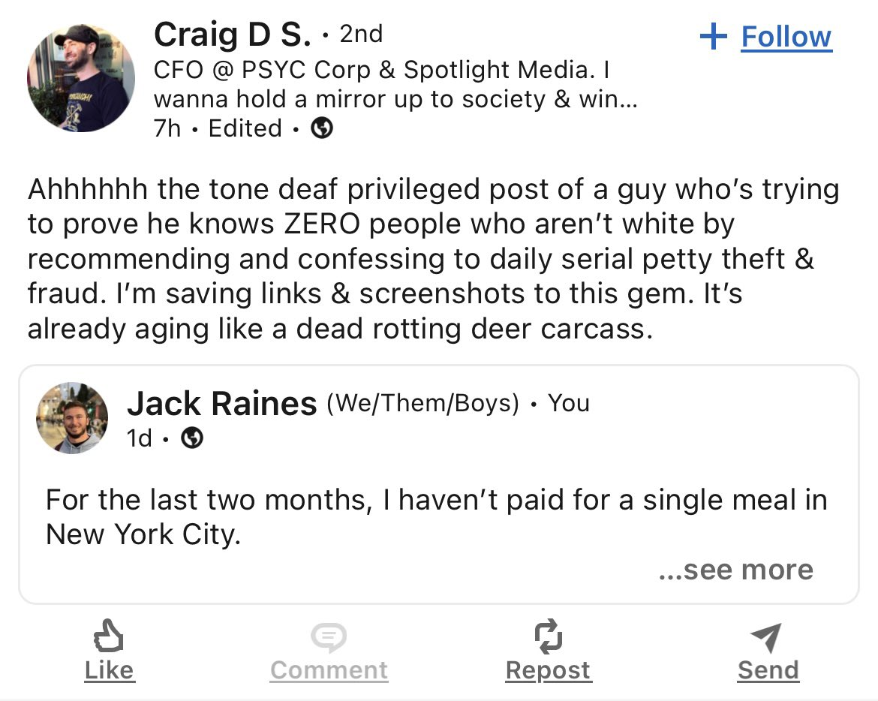Open Craig D S. profile picture
The width and height of the screenshot is (878, 701).
point(80,78)
